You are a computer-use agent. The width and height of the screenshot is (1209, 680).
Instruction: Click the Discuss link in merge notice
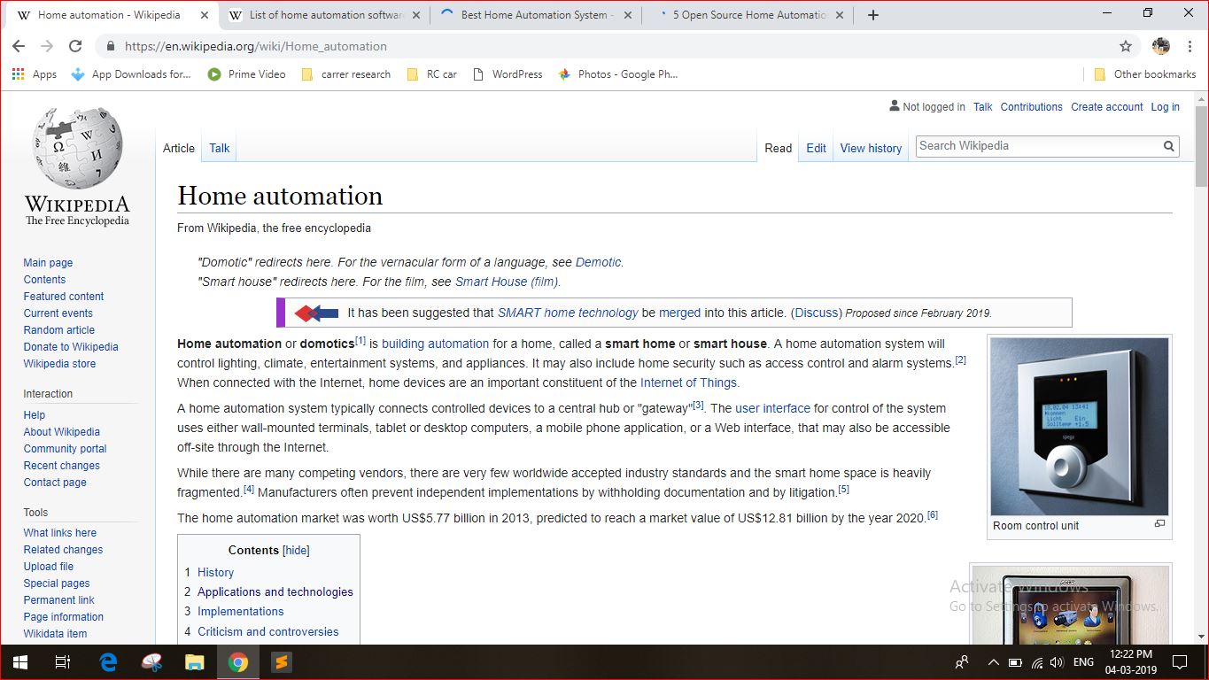pyautogui.click(x=816, y=313)
